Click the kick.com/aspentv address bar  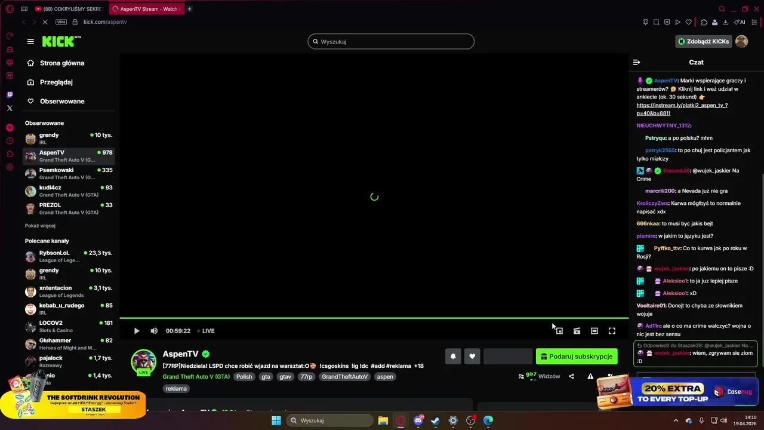click(105, 21)
